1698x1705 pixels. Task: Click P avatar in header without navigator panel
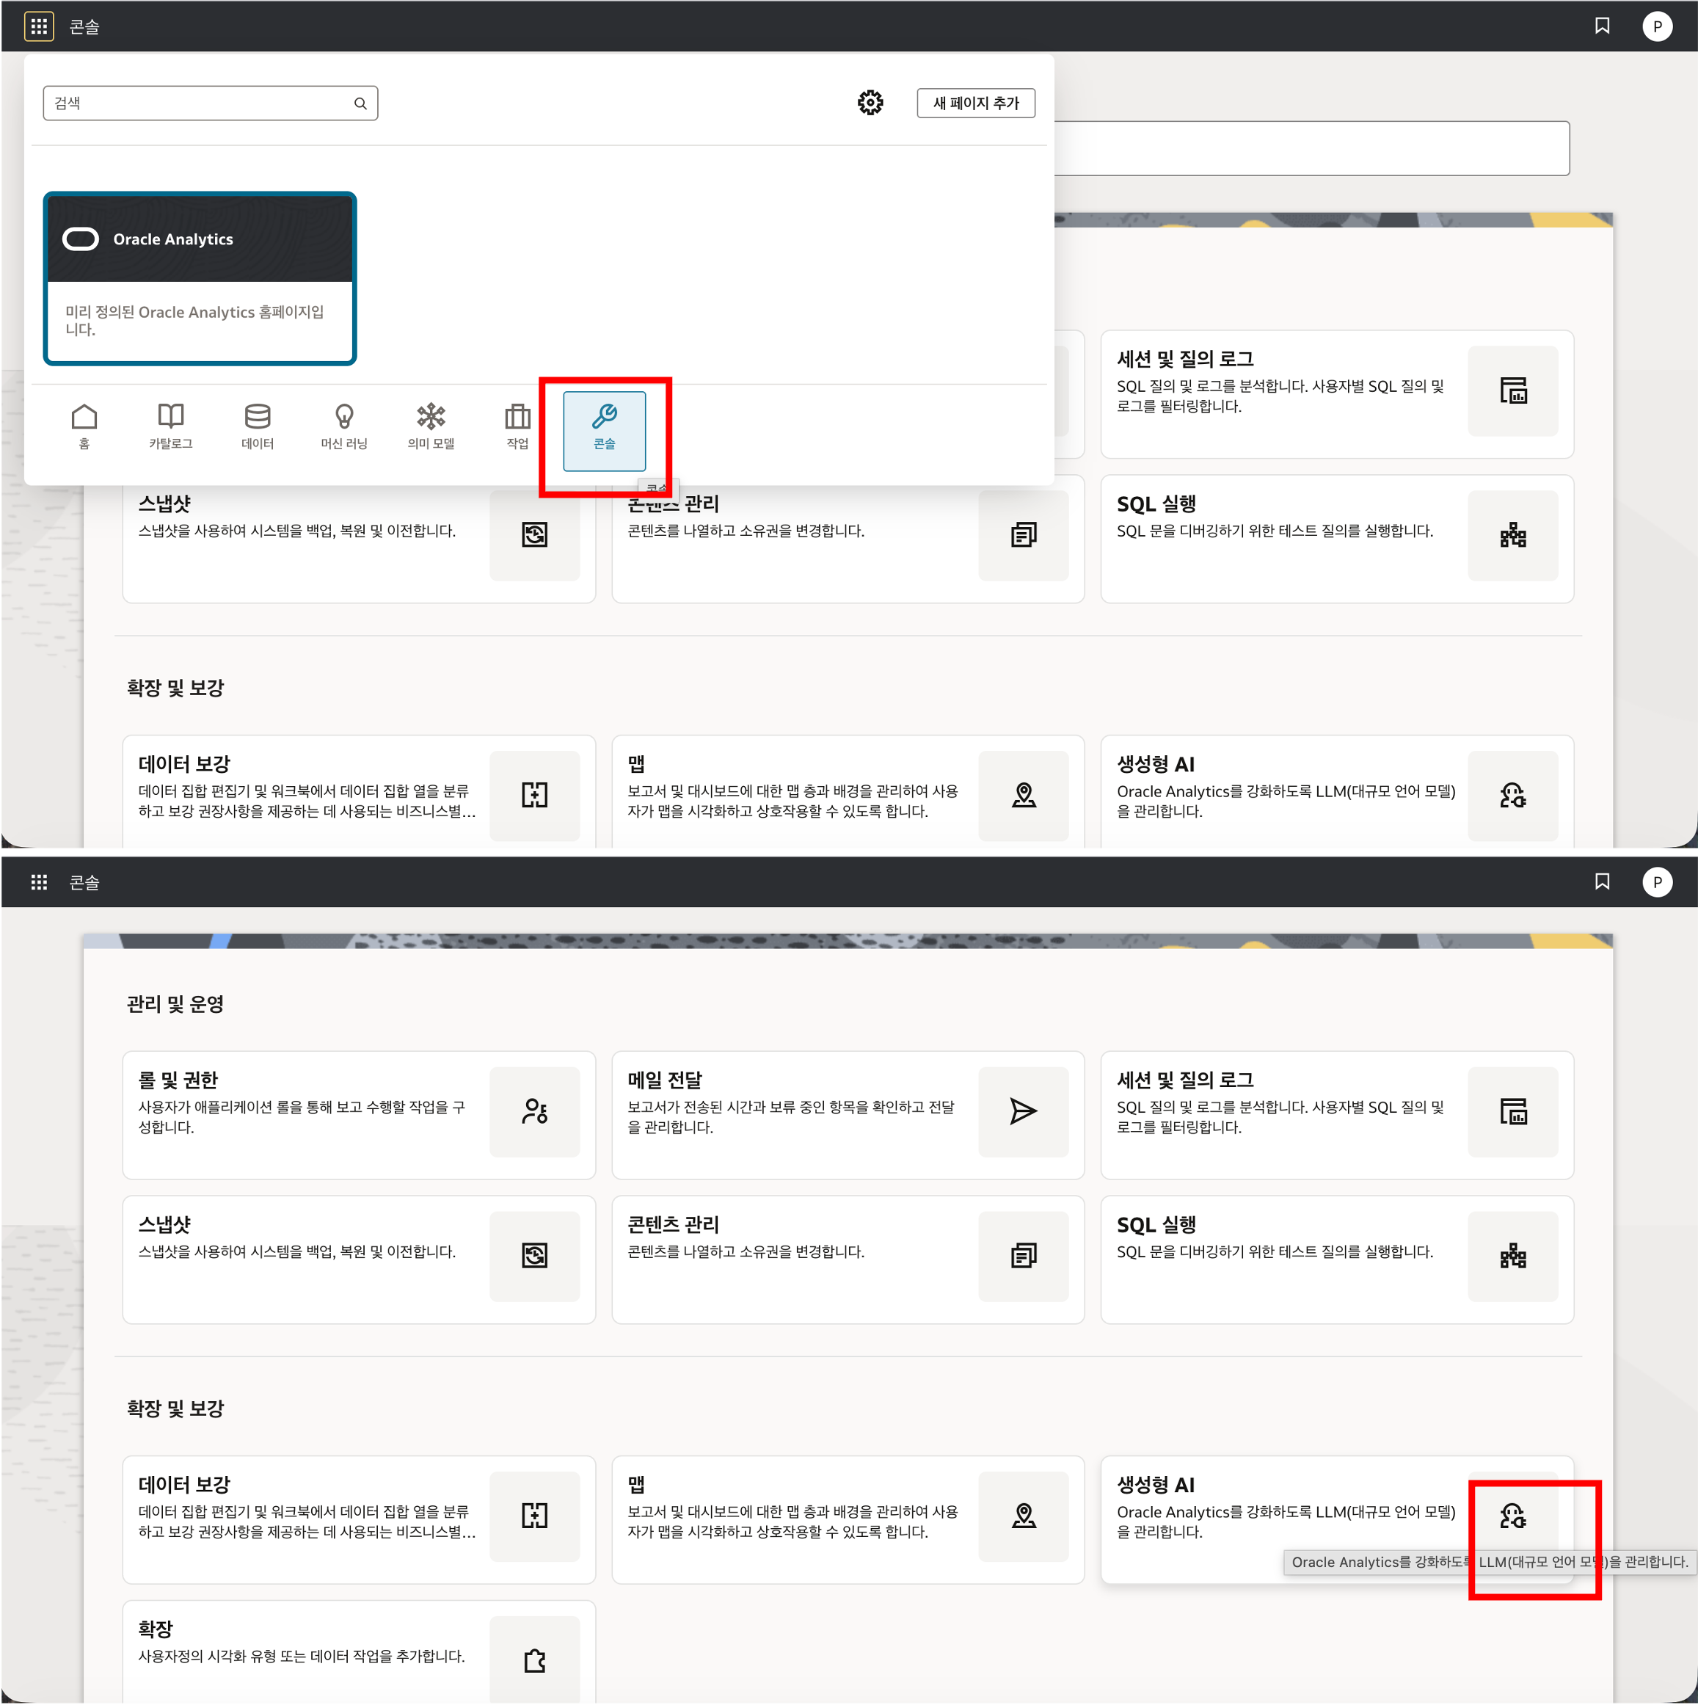[x=1657, y=881]
